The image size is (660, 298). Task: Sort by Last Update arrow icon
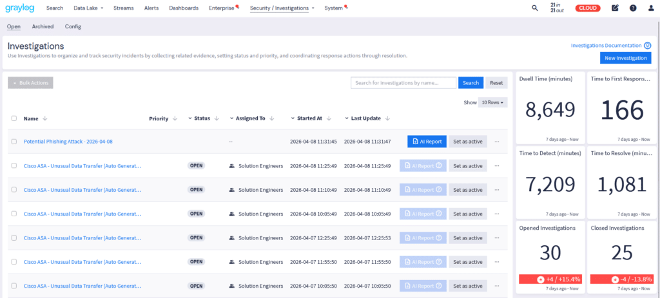(x=386, y=118)
